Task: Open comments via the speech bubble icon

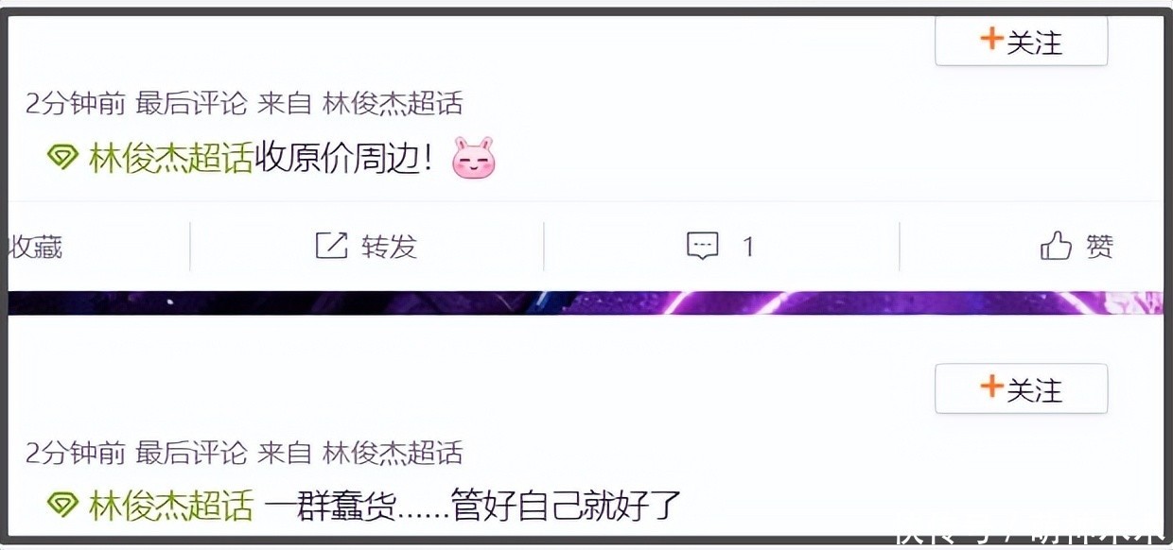Action: pyautogui.click(x=702, y=247)
